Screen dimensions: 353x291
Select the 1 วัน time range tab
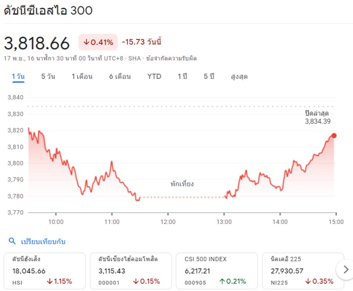(18, 77)
